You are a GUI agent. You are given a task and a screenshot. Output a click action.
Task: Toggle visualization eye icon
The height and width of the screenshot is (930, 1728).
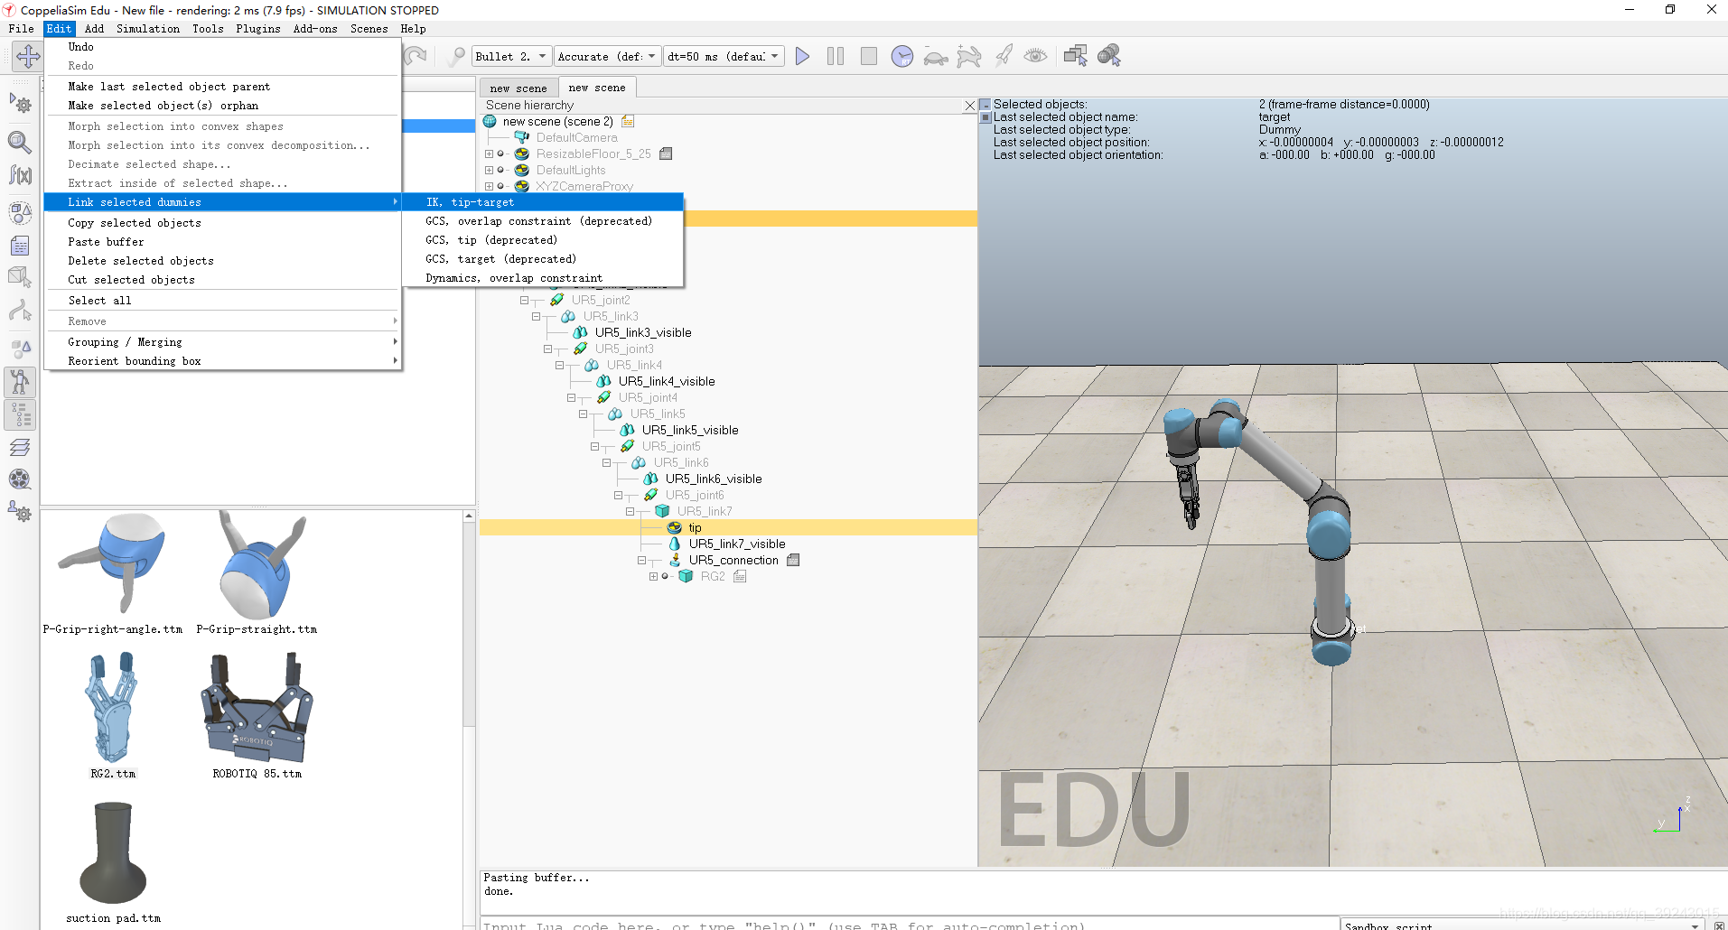click(x=1035, y=56)
